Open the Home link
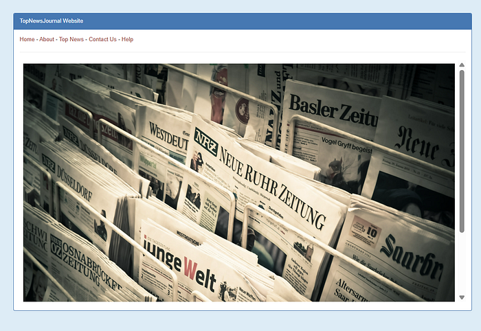Screen dimensions: 481x331 click(x=27, y=39)
